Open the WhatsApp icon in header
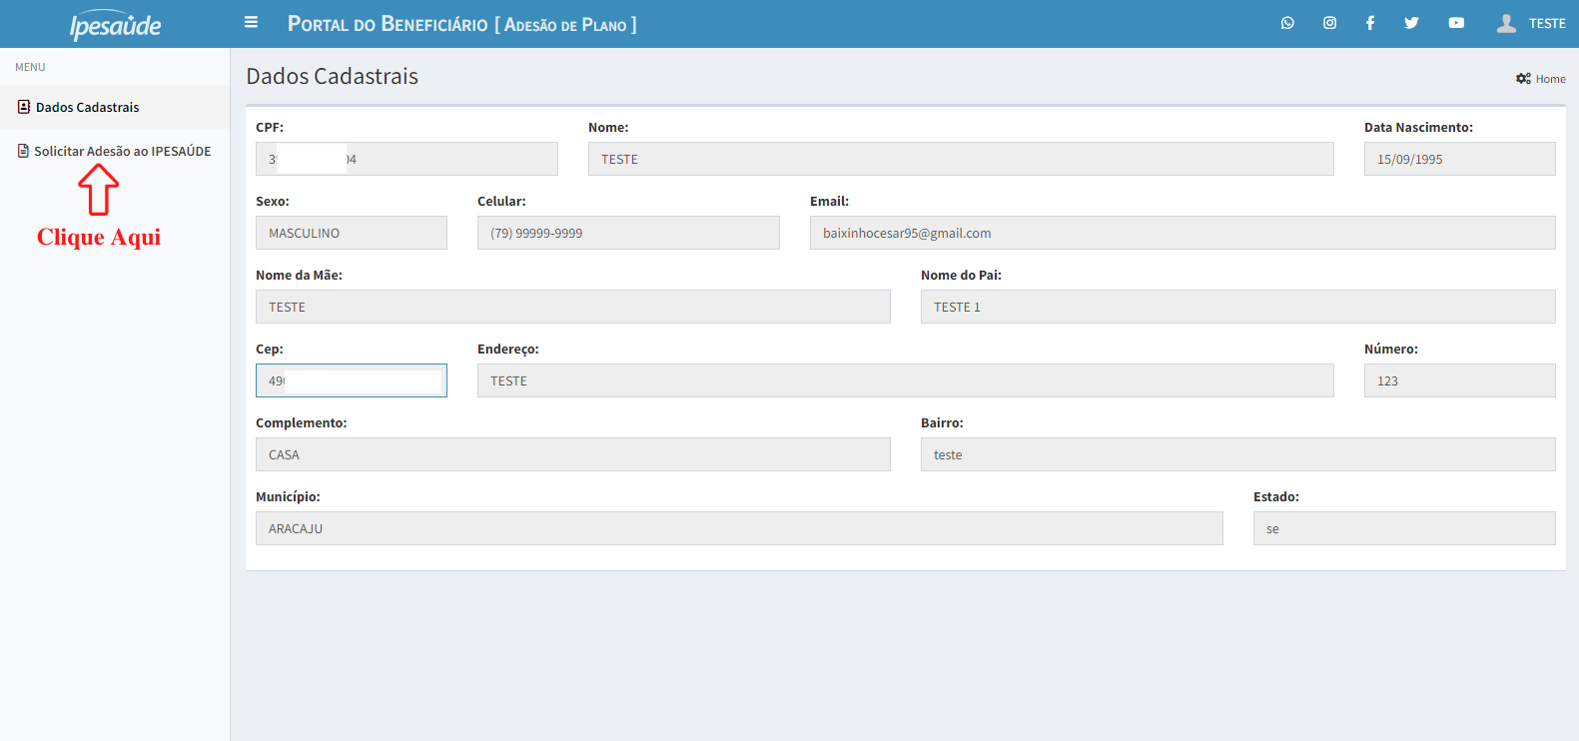 coord(1287,23)
